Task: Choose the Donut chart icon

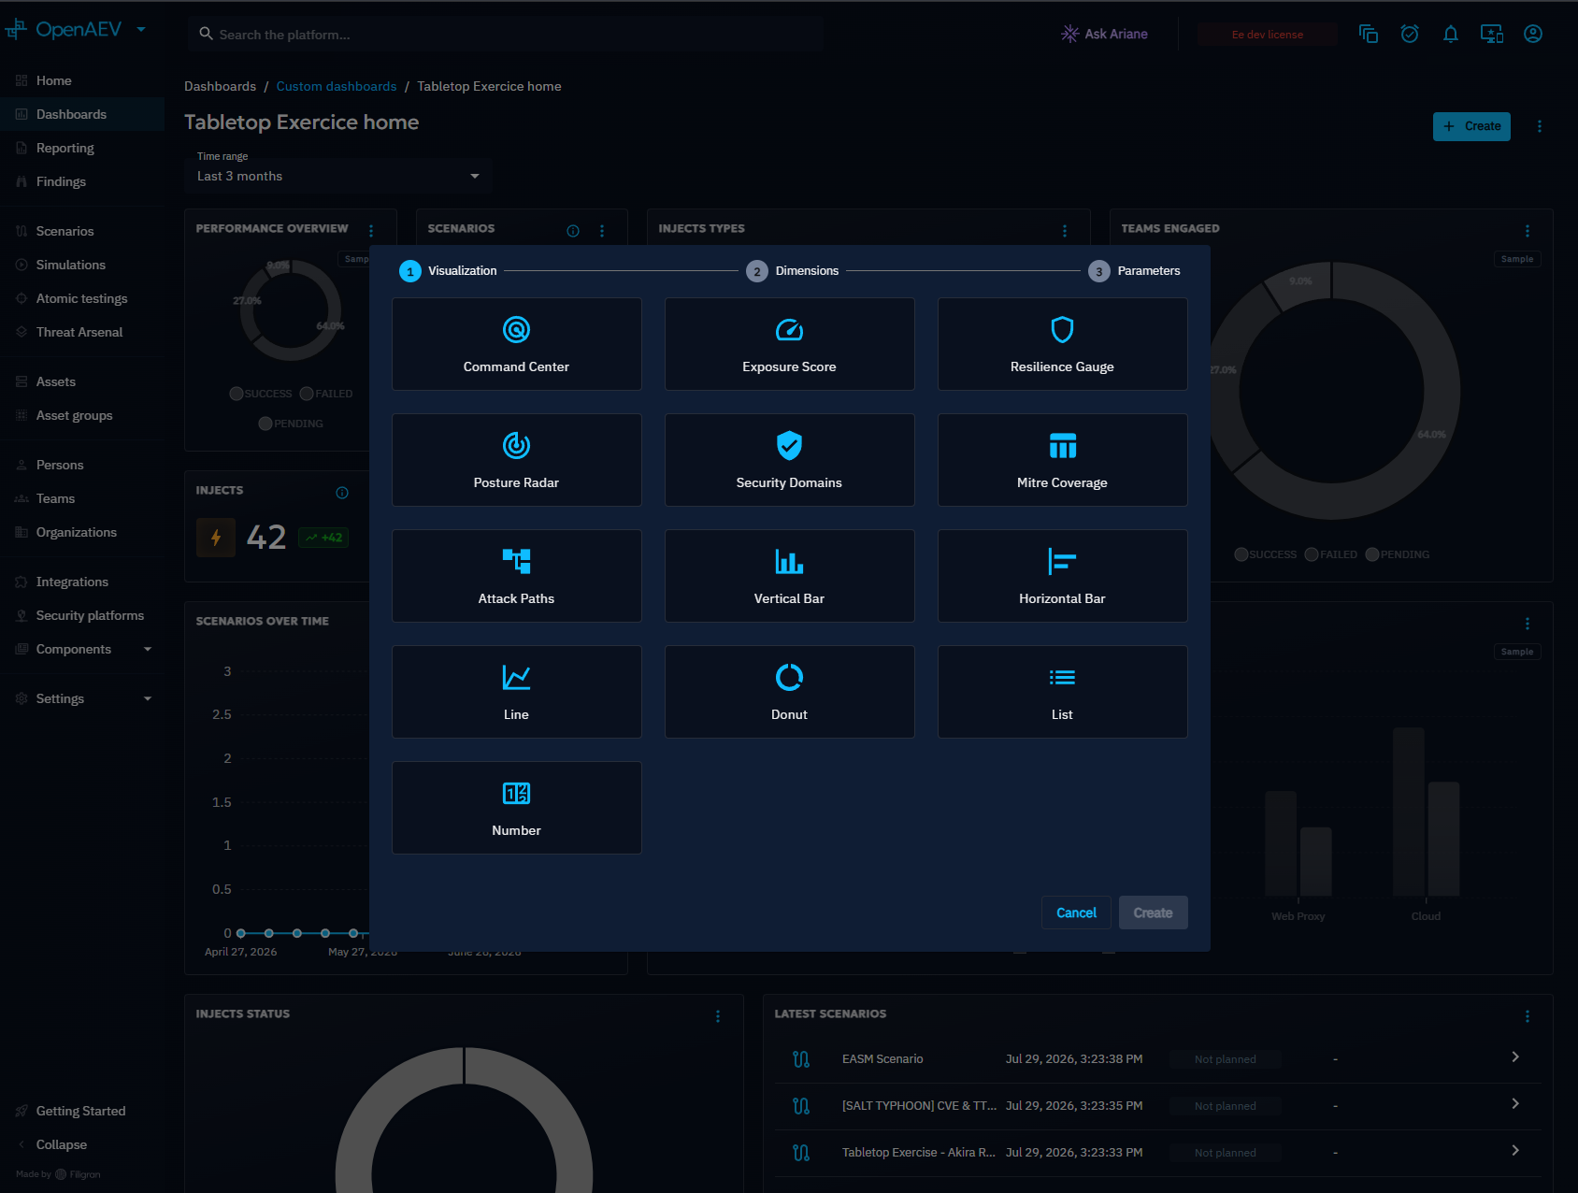Action: click(789, 678)
